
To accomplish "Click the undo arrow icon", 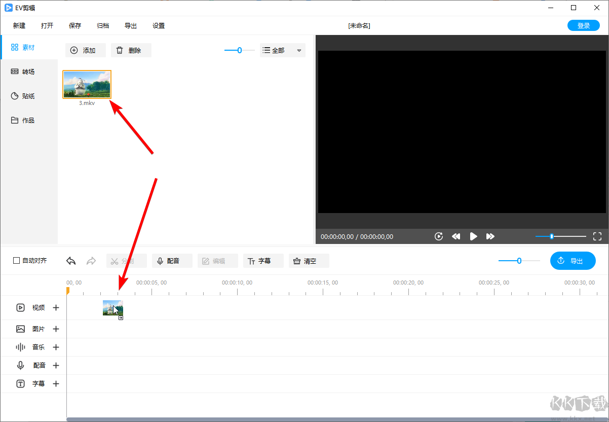I will (x=71, y=261).
